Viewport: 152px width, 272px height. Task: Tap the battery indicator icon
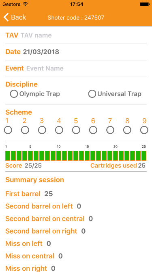click(144, 4)
